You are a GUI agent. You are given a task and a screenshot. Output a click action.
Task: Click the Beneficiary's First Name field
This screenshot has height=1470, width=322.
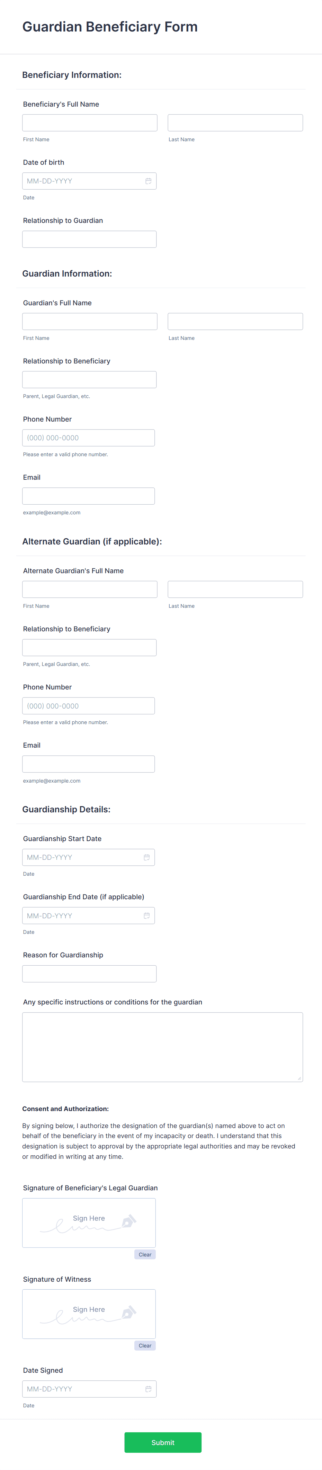tap(90, 122)
